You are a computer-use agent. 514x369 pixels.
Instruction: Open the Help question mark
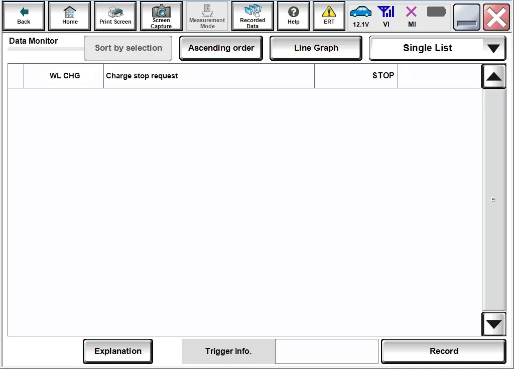coord(293,16)
